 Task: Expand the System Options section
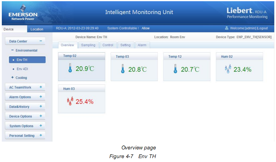click(41, 126)
